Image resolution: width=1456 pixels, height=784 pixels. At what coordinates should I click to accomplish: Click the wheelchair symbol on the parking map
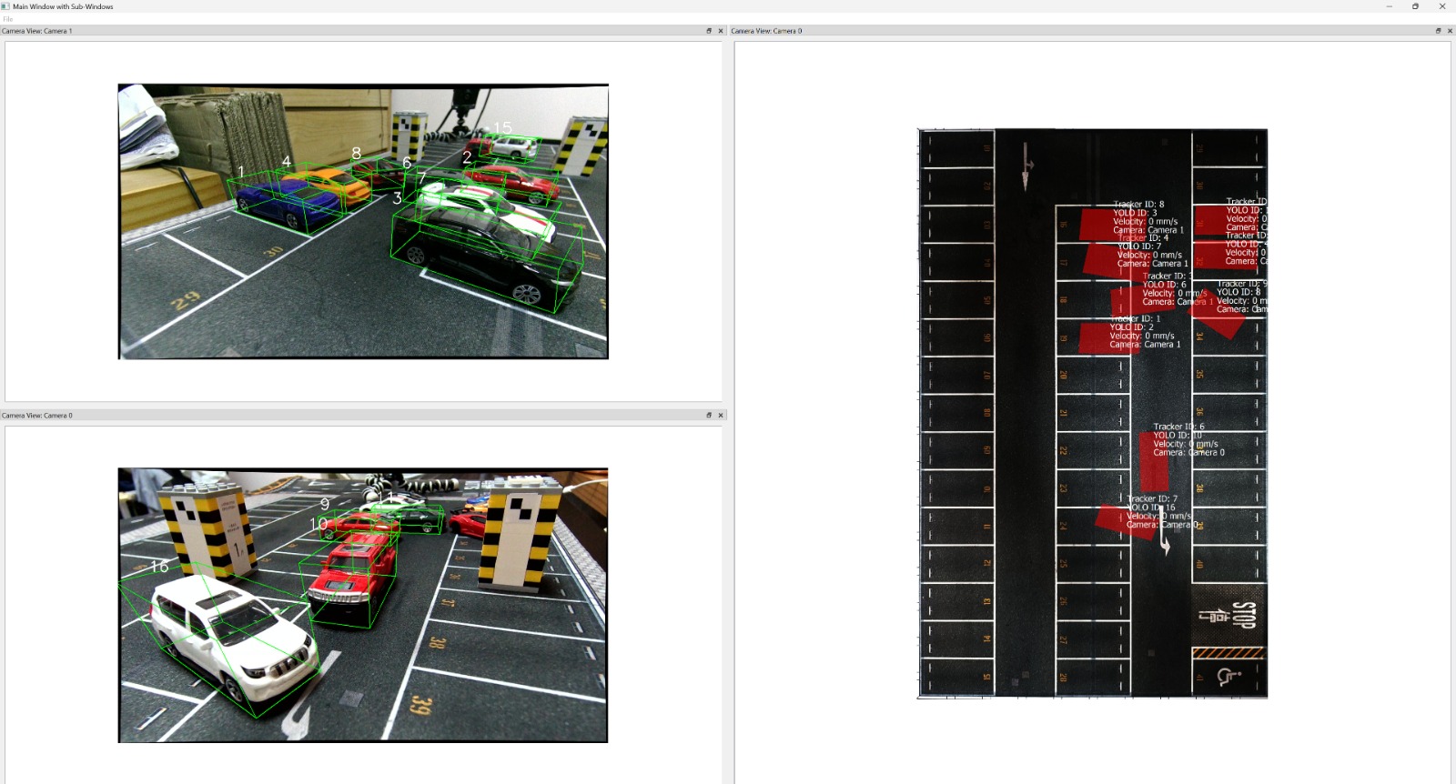[x=1228, y=676]
